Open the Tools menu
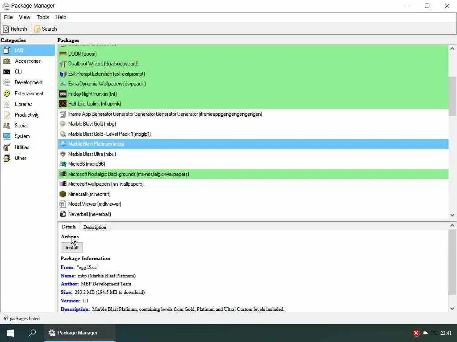 tap(43, 17)
